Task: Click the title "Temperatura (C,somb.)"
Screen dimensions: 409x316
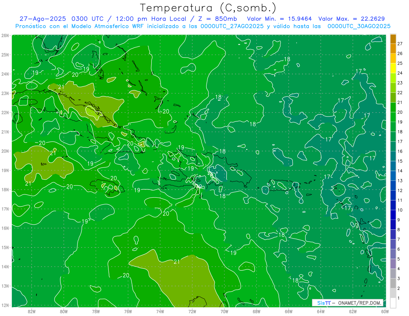Action: pyautogui.click(x=208, y=8)
